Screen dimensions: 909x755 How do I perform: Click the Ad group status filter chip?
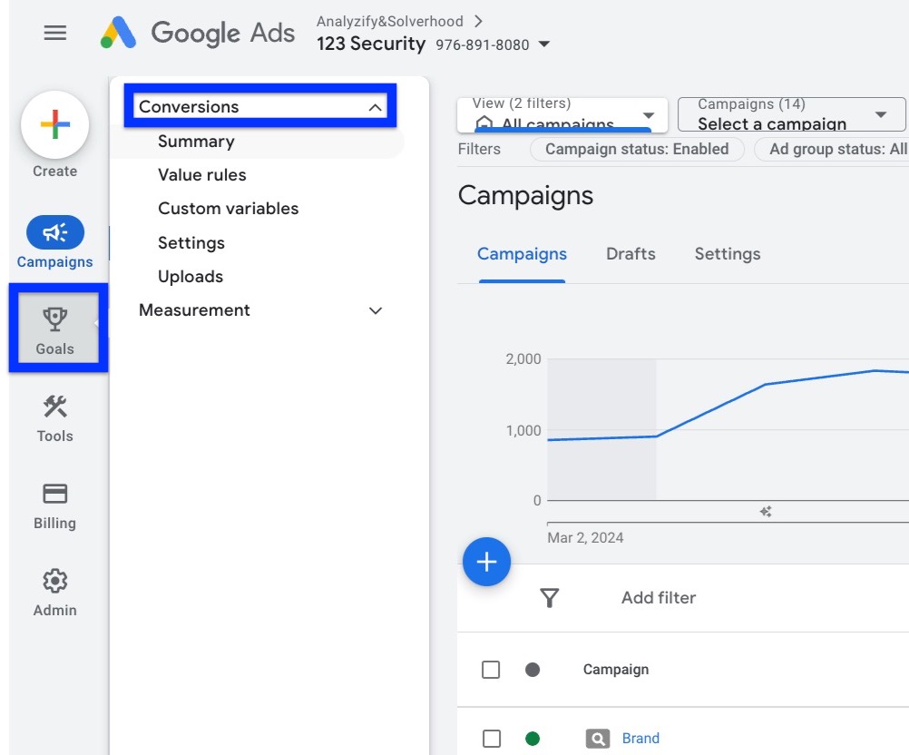pos(831,149)
